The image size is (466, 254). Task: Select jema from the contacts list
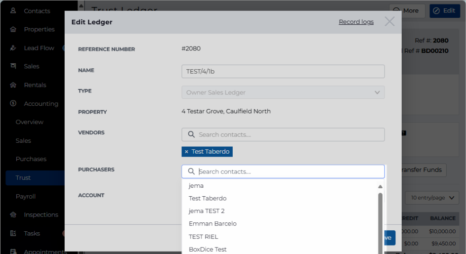coord(196,186)
